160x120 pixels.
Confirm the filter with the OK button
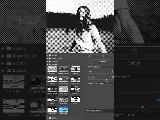101,56
